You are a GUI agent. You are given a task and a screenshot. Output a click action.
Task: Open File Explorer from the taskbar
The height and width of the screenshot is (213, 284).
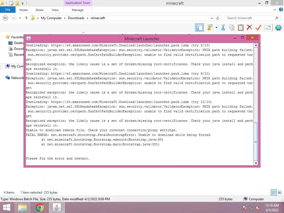pos(22,207)
